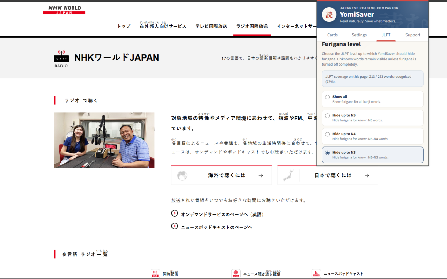This screenshot has width=447, height=279.
Task: Click the arrow on the 海外で聴くには button
Action: pyautogui.click(x=261, y=175)
